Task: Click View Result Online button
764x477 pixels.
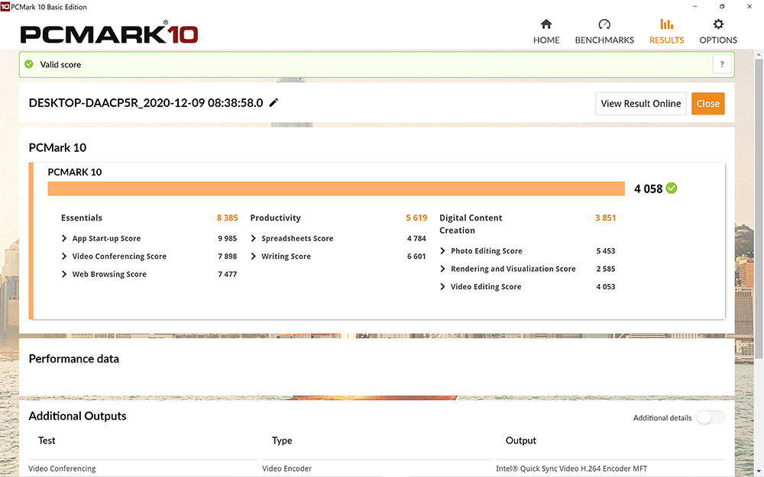Action: tap(641, 104)
